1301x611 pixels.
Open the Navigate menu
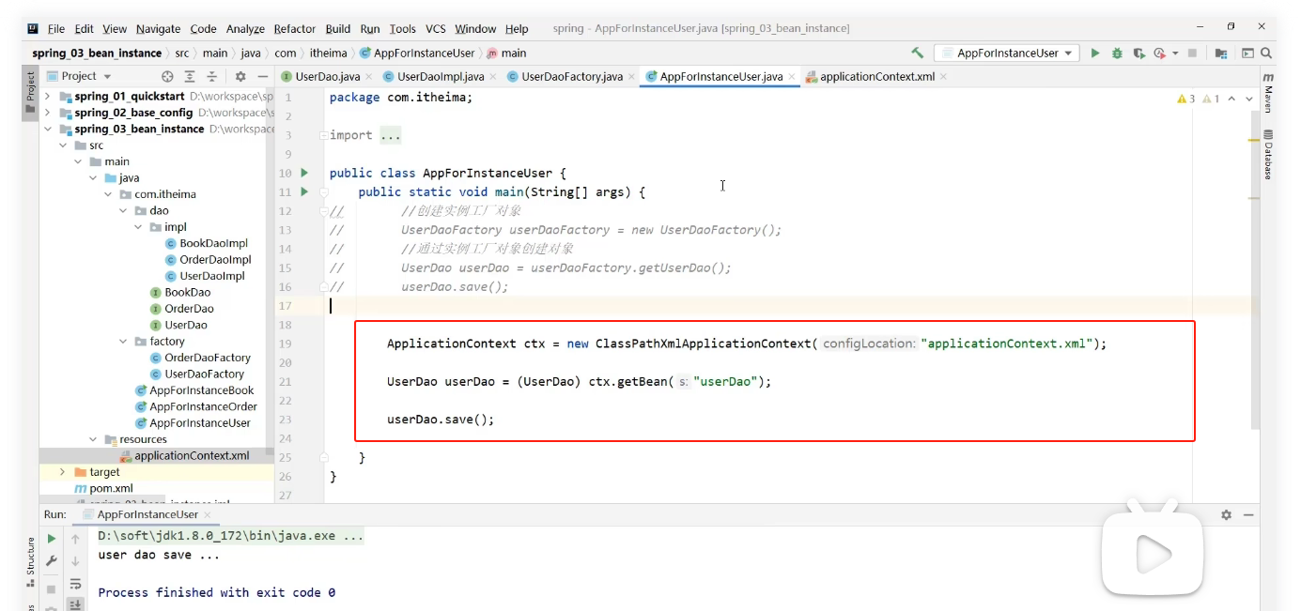158,29
